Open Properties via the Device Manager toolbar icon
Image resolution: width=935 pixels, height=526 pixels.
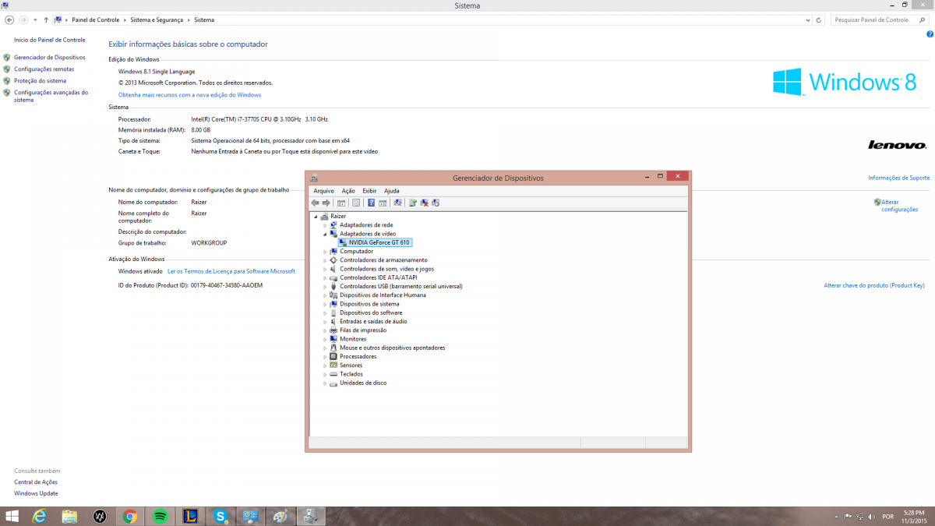coord(356,203)
